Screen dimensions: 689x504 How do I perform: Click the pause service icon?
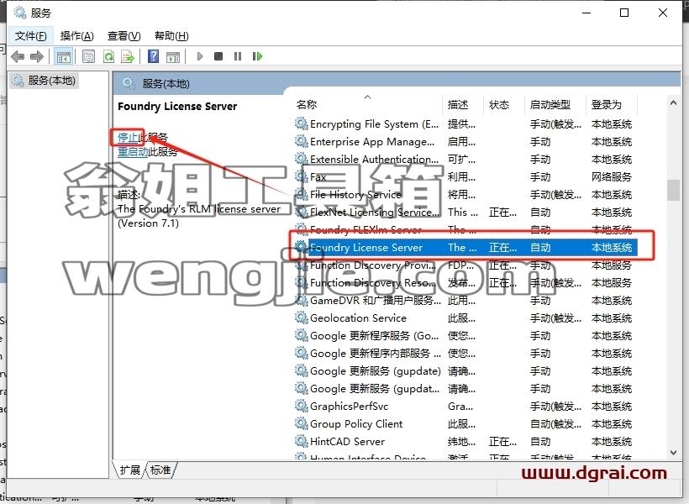tap(238, 56)
